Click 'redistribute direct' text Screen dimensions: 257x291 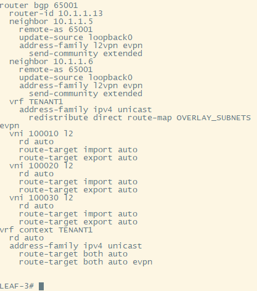[75, 118]
